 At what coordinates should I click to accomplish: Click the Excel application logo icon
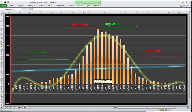click(x=1, y=2)
